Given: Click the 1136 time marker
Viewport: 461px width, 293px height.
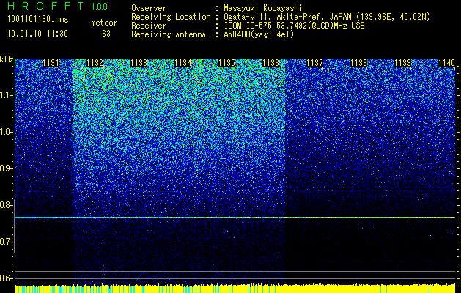Looking at the screenshot, I should (x=270, y=63).
